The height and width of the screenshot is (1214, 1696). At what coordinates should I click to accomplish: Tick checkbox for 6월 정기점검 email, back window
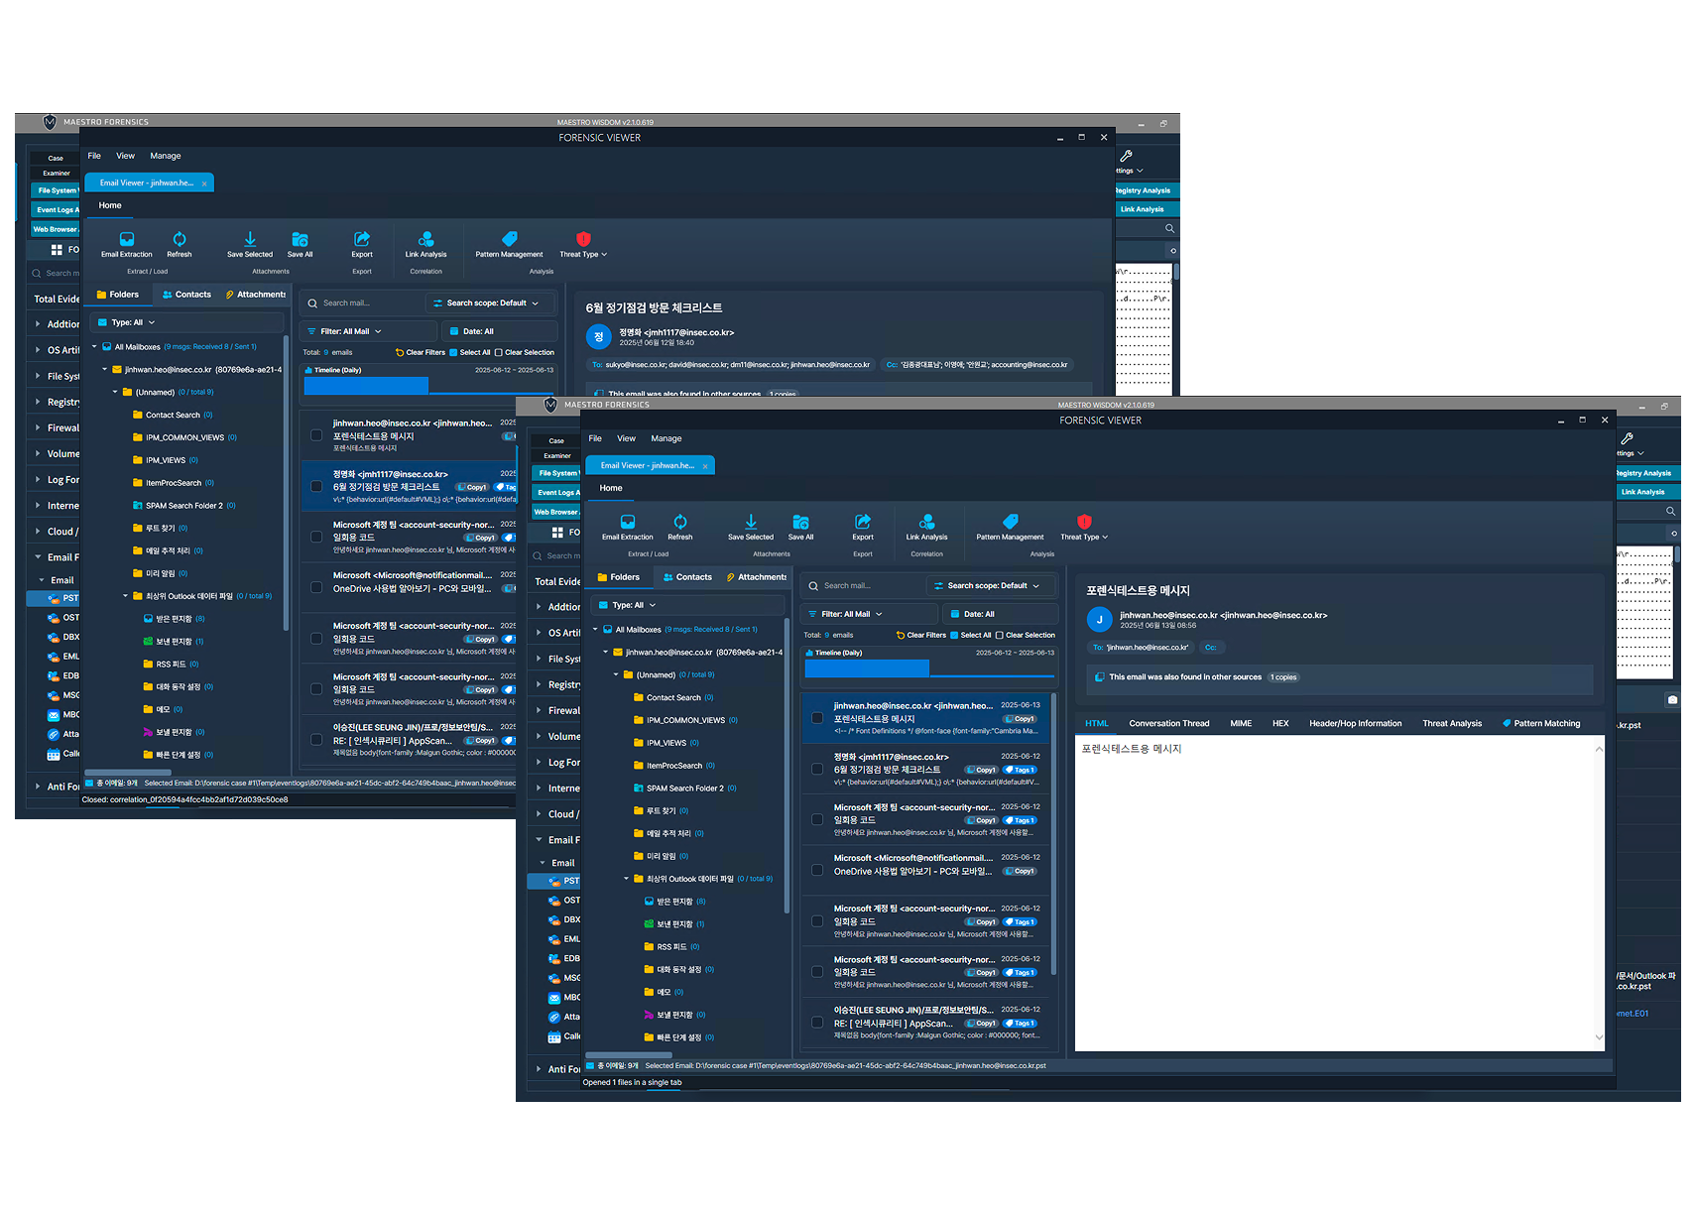click(316, 486)
